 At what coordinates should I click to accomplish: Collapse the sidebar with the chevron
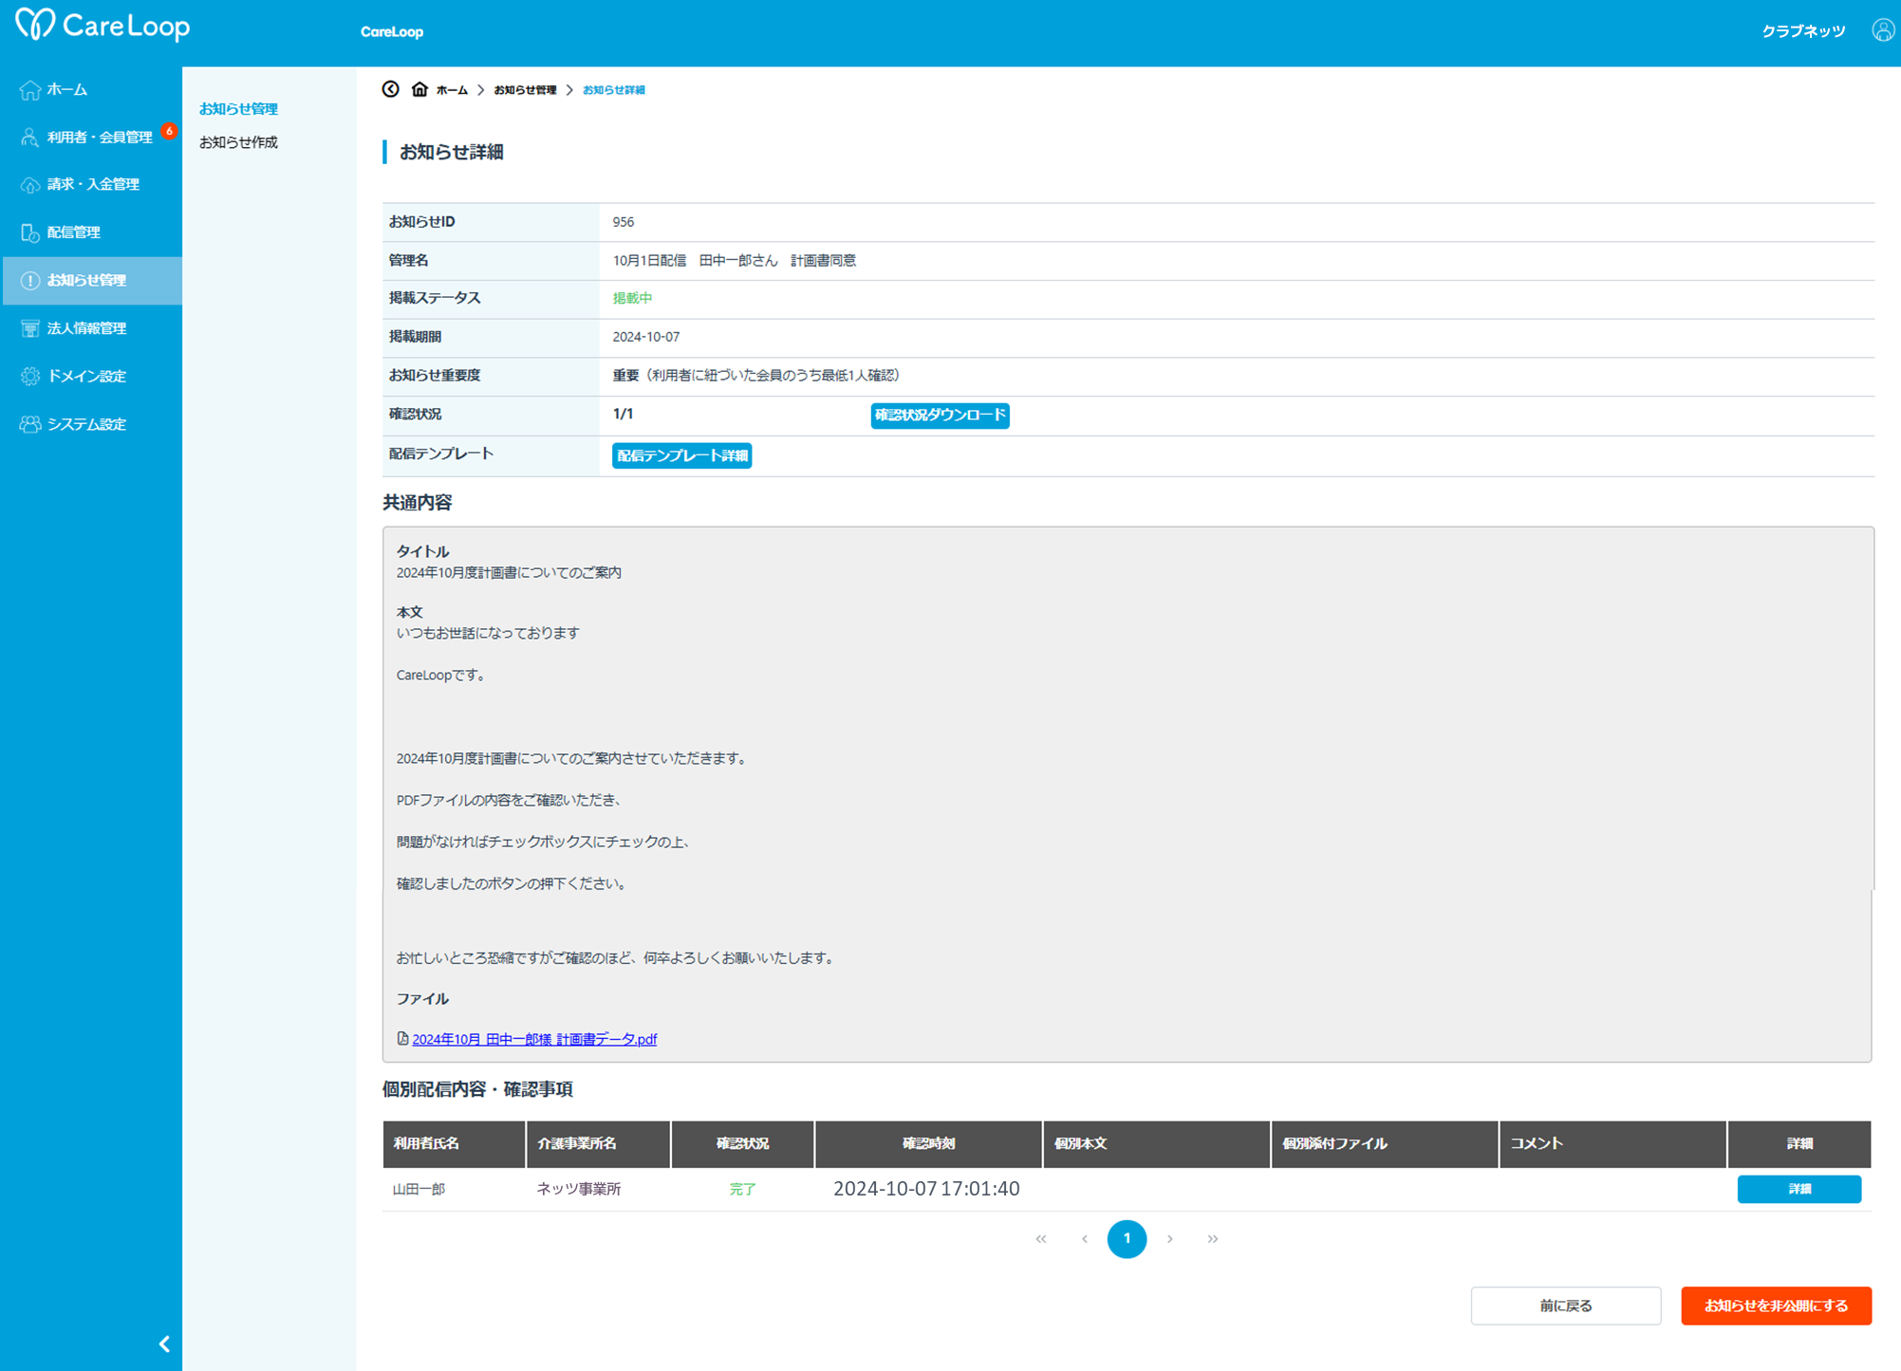coord(164,1343)
